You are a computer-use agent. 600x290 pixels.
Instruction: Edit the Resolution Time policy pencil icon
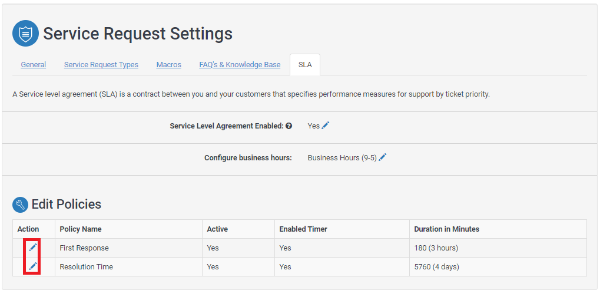33,266
